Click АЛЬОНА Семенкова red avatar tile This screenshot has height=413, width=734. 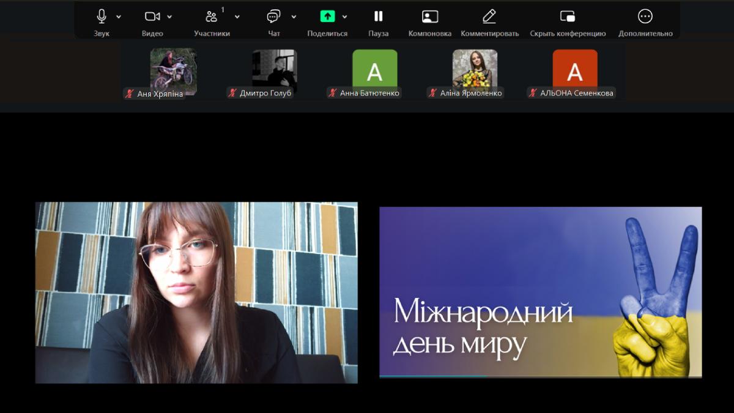(x=574, y=70)
